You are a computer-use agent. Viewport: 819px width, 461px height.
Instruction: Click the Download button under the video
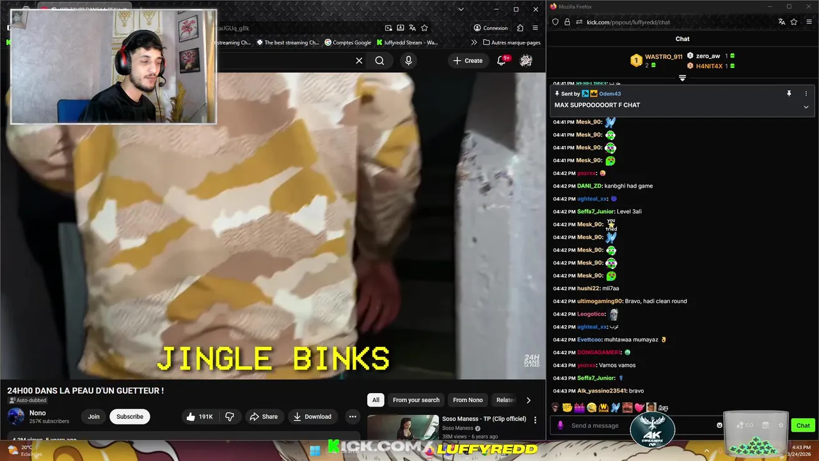312,416
